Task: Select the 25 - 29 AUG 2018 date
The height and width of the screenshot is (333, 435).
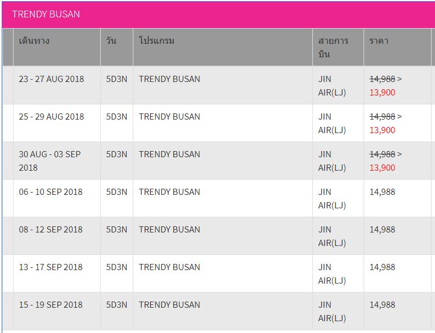Action: tap(51, 117)
